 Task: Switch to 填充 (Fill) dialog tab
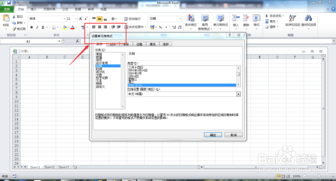[153, 44]
